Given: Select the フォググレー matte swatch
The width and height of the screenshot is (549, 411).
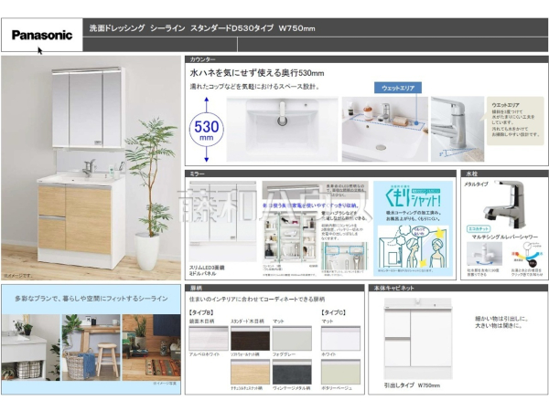Looking at the screenshot, I should point(292,338).
